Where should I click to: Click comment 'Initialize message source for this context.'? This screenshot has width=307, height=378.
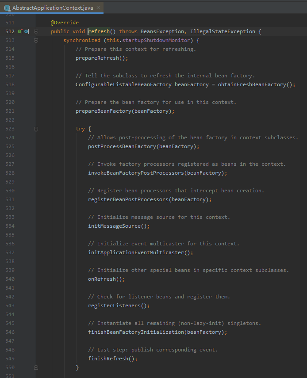(159, 217)
